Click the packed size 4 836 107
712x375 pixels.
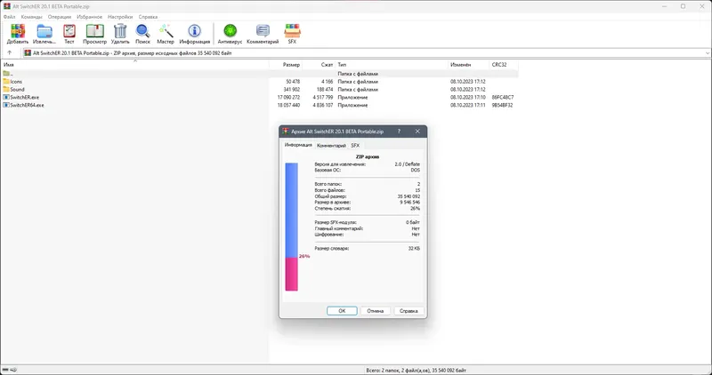(323, 105)
